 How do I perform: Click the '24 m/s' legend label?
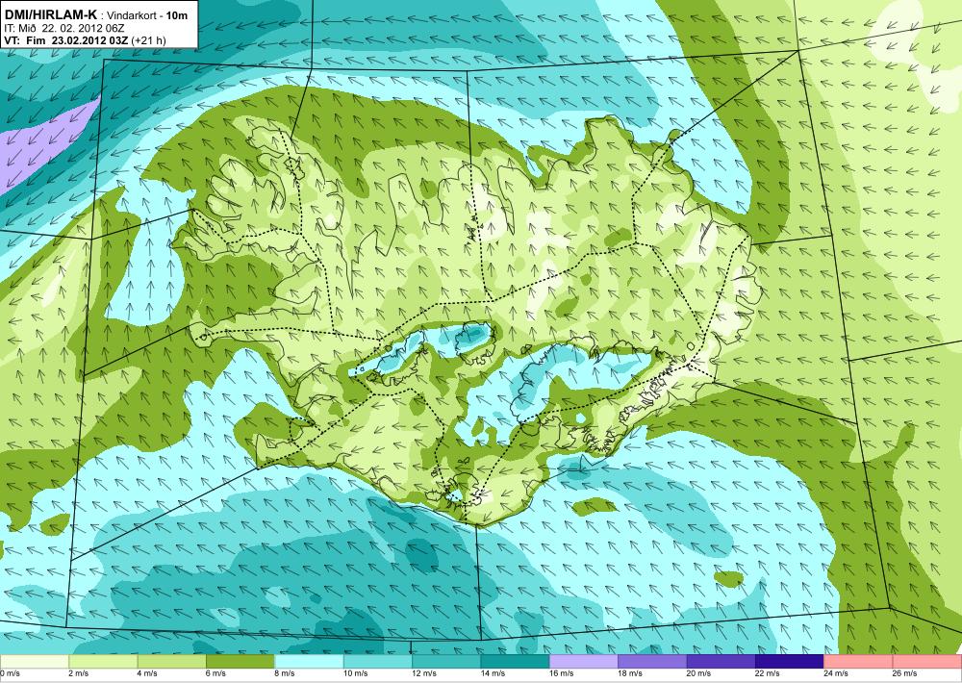837,673
